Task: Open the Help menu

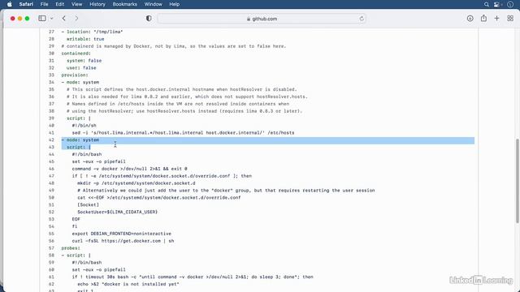Action: [175, 4]
